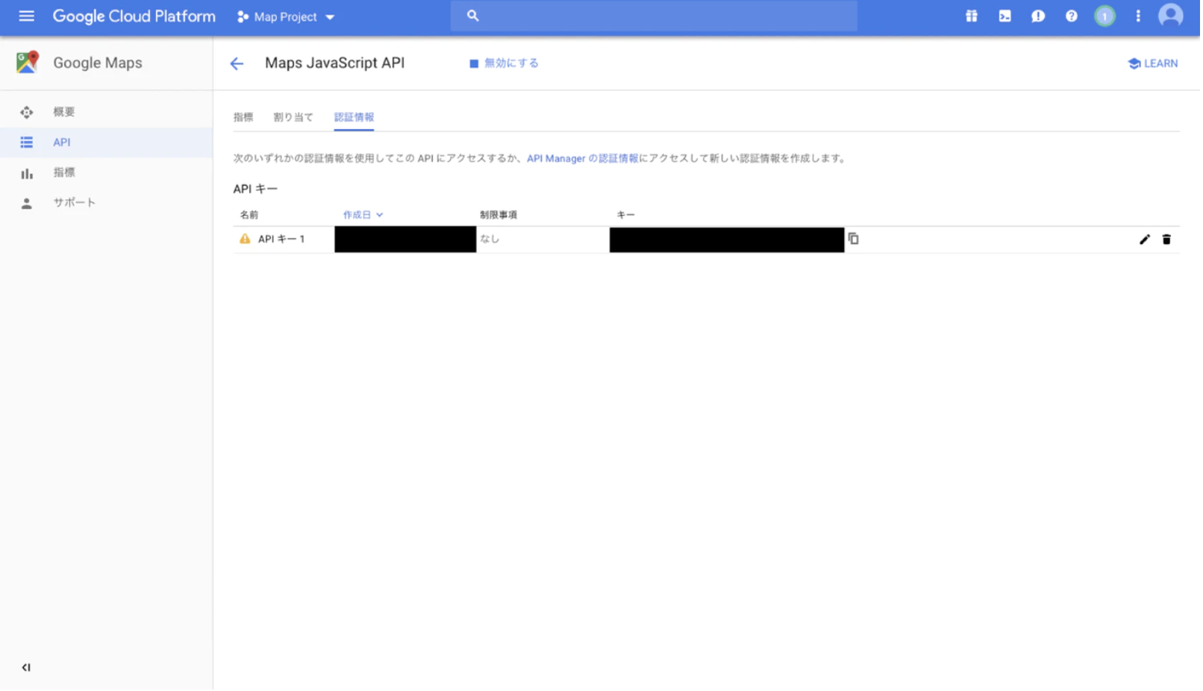The height and width of the screenshot is (691, 1203).
Task: Collapse the left sidebar panel
Action: tap(26, 669)
